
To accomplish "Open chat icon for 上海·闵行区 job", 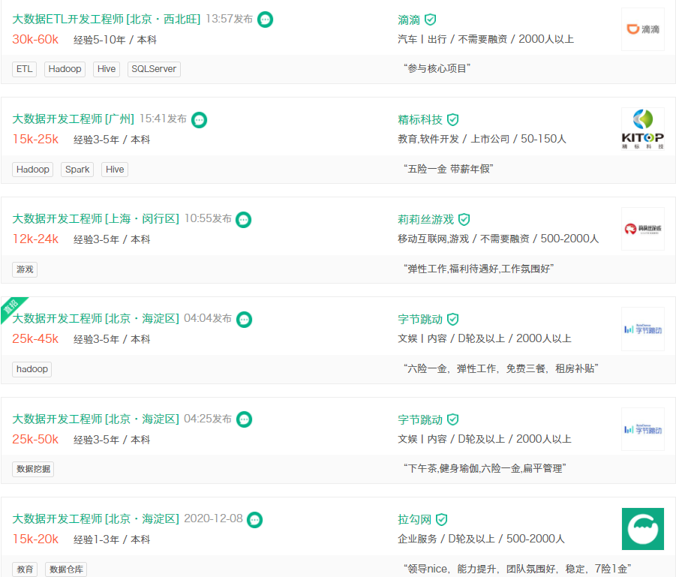I will pos(244,220).
